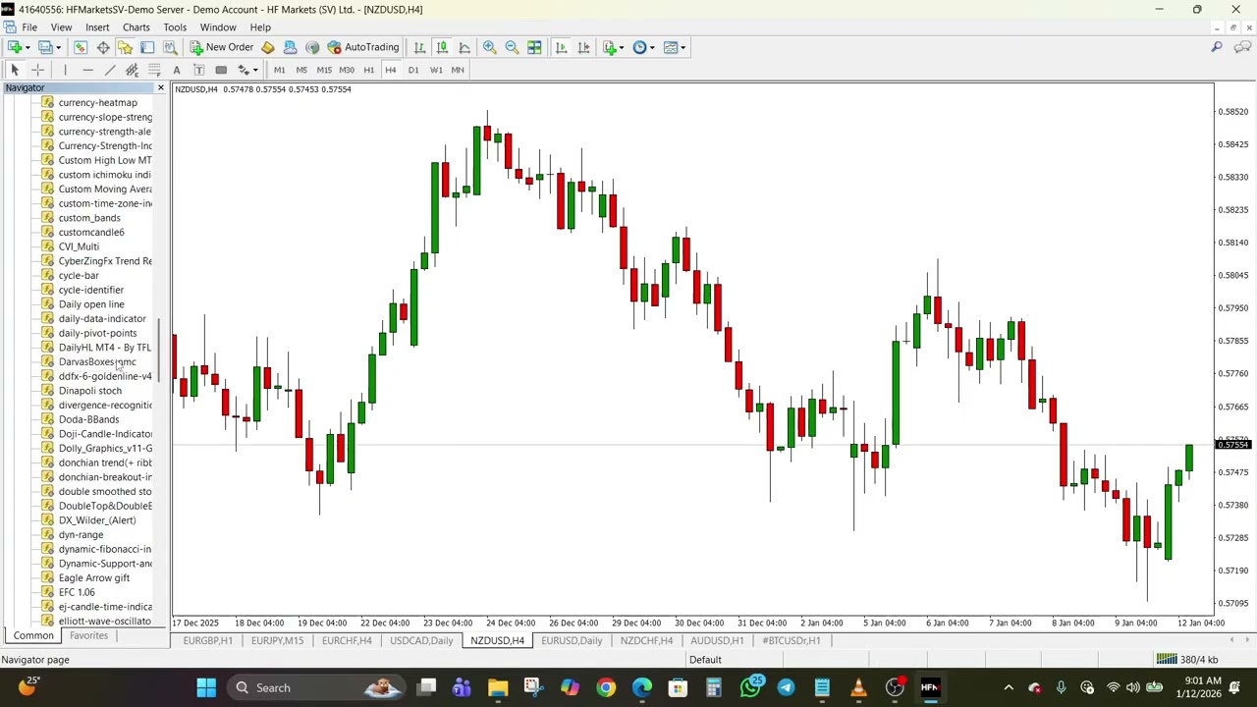The height and width of the screenshot is (707, 1257).
Task: Click the New Order button
Action: pyautogui.click(x=222, y=47)
